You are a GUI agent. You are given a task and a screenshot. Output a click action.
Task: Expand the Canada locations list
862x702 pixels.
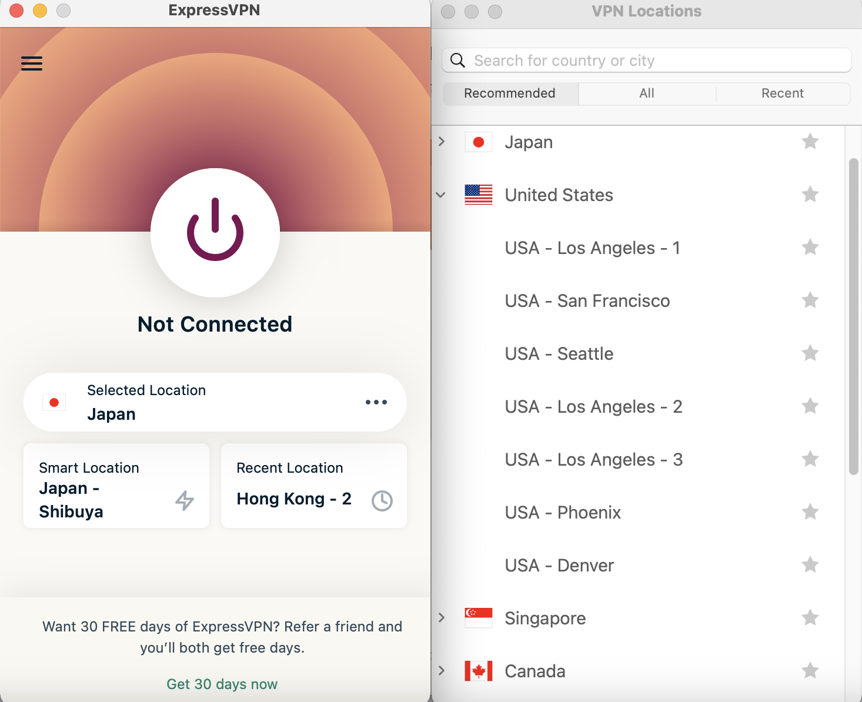coord(442,671)
